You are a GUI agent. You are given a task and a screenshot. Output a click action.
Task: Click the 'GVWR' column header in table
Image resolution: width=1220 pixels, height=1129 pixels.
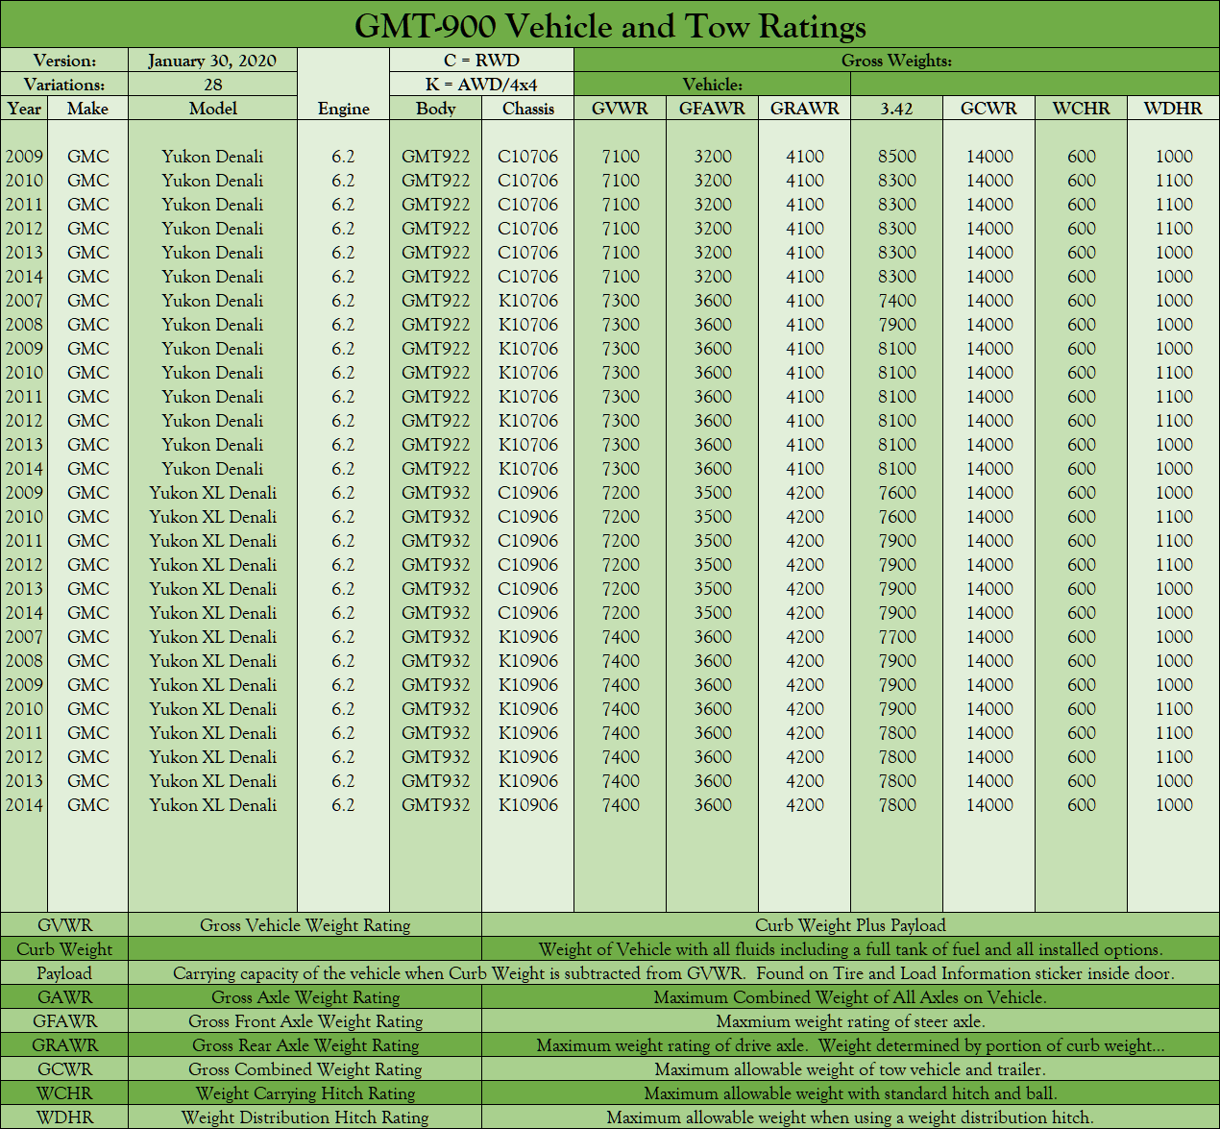click(620, 109)
